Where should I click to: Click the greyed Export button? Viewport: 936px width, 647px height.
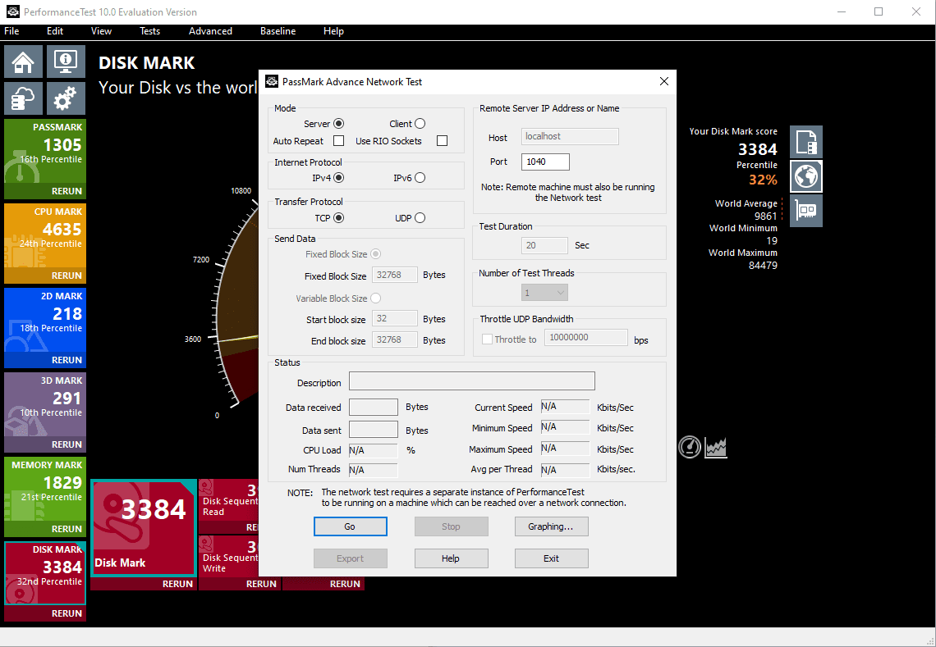tap(351, 558)
